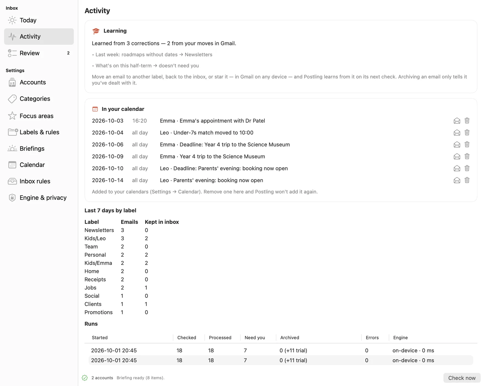Viewport: 484px width, 386px height.
Task: Go to Accounts settings
Action: coord(39,82)
